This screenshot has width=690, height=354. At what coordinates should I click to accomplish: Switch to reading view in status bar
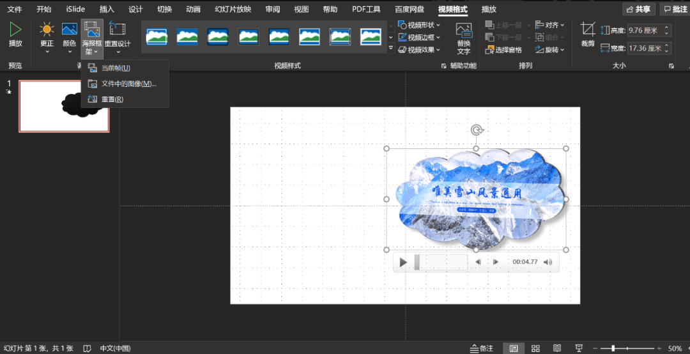tap(557, 348)
